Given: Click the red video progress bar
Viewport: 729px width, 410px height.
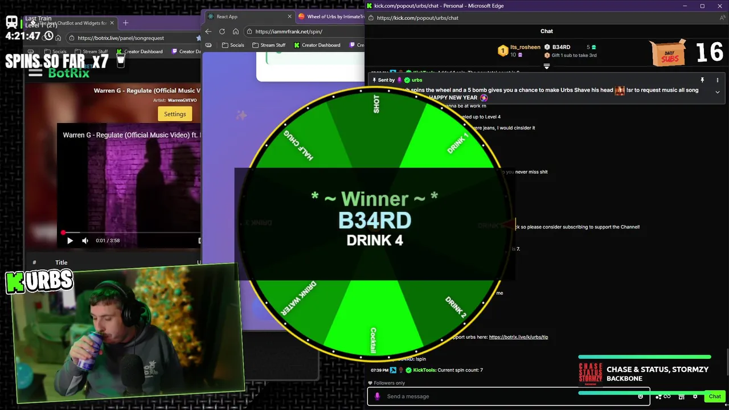Looking at the screenshot, I should click(x=131, y=232).
